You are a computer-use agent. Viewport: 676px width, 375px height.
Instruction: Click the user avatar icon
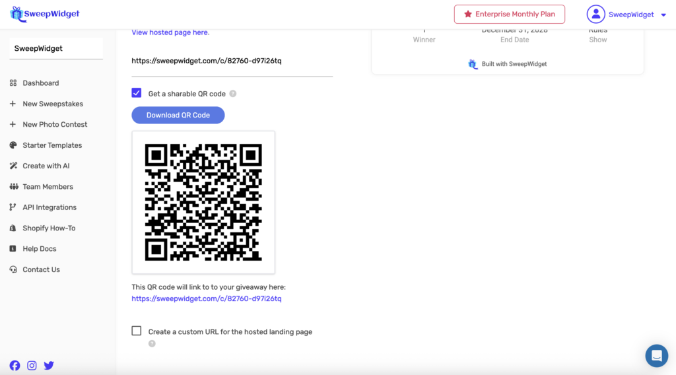click(595, 15)
